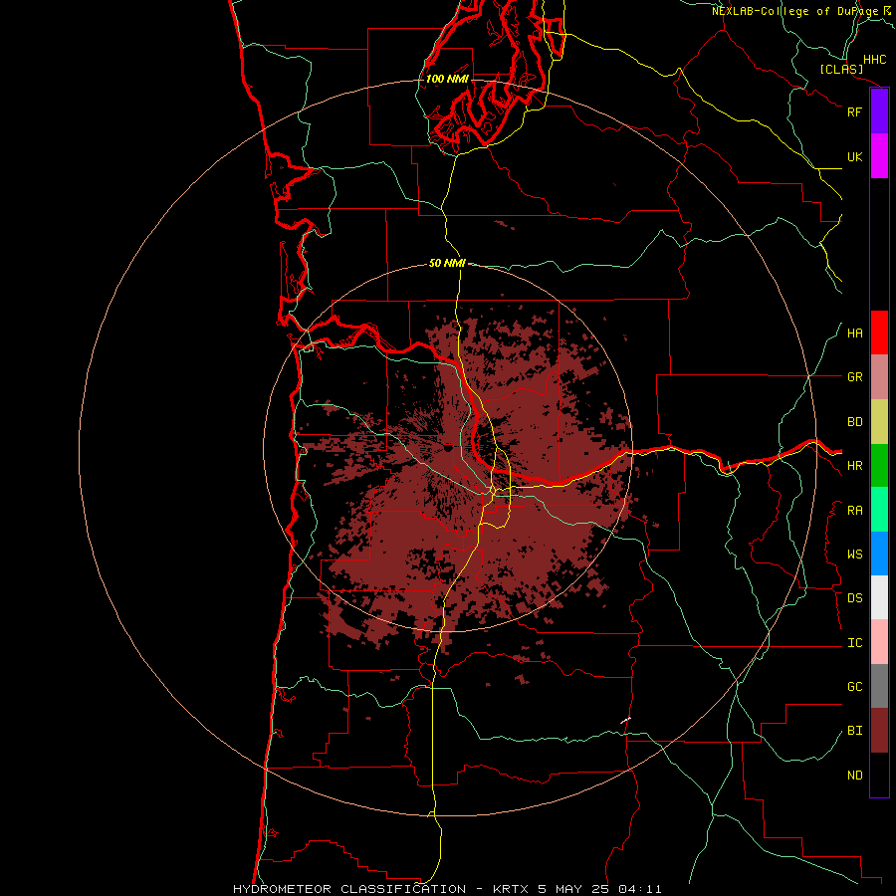Click the ND legend label
The width and height of the screenshot is (896, 896).
click(x=854, y=776)
